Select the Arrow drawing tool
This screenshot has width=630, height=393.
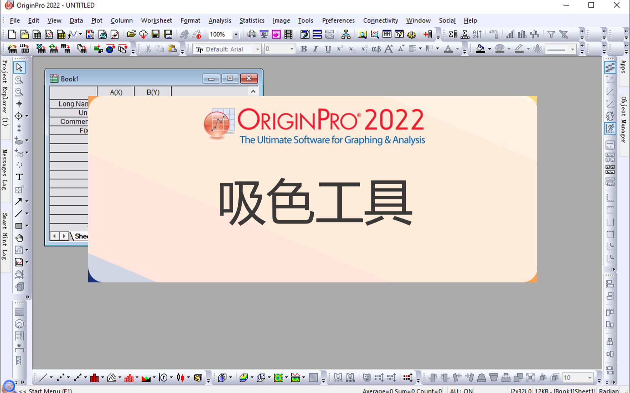tap(19, 201)
